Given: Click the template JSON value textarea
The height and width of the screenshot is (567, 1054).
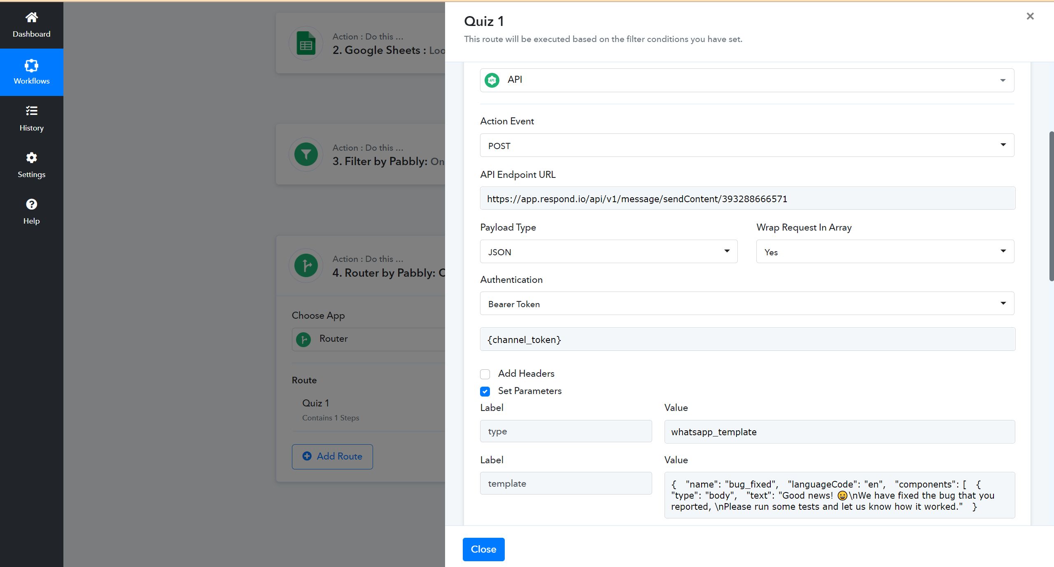Looking at the screenshot, I should pyautogui.click(x=839, y=495).
